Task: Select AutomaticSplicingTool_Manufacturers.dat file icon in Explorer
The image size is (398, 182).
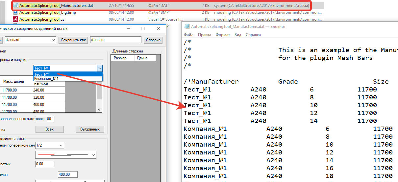Action: click(15, 6)
